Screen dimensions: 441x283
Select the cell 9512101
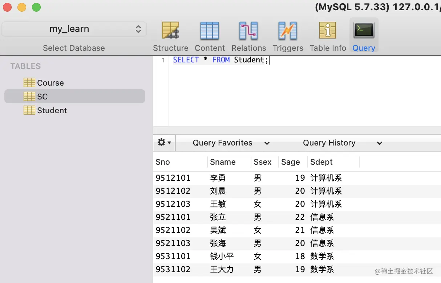click(173, 178)
